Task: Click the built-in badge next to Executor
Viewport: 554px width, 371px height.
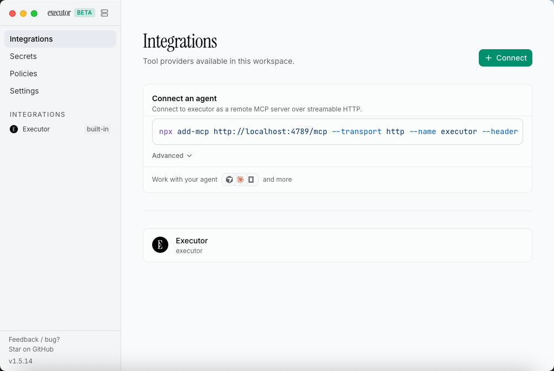Action: pos(97,129)
